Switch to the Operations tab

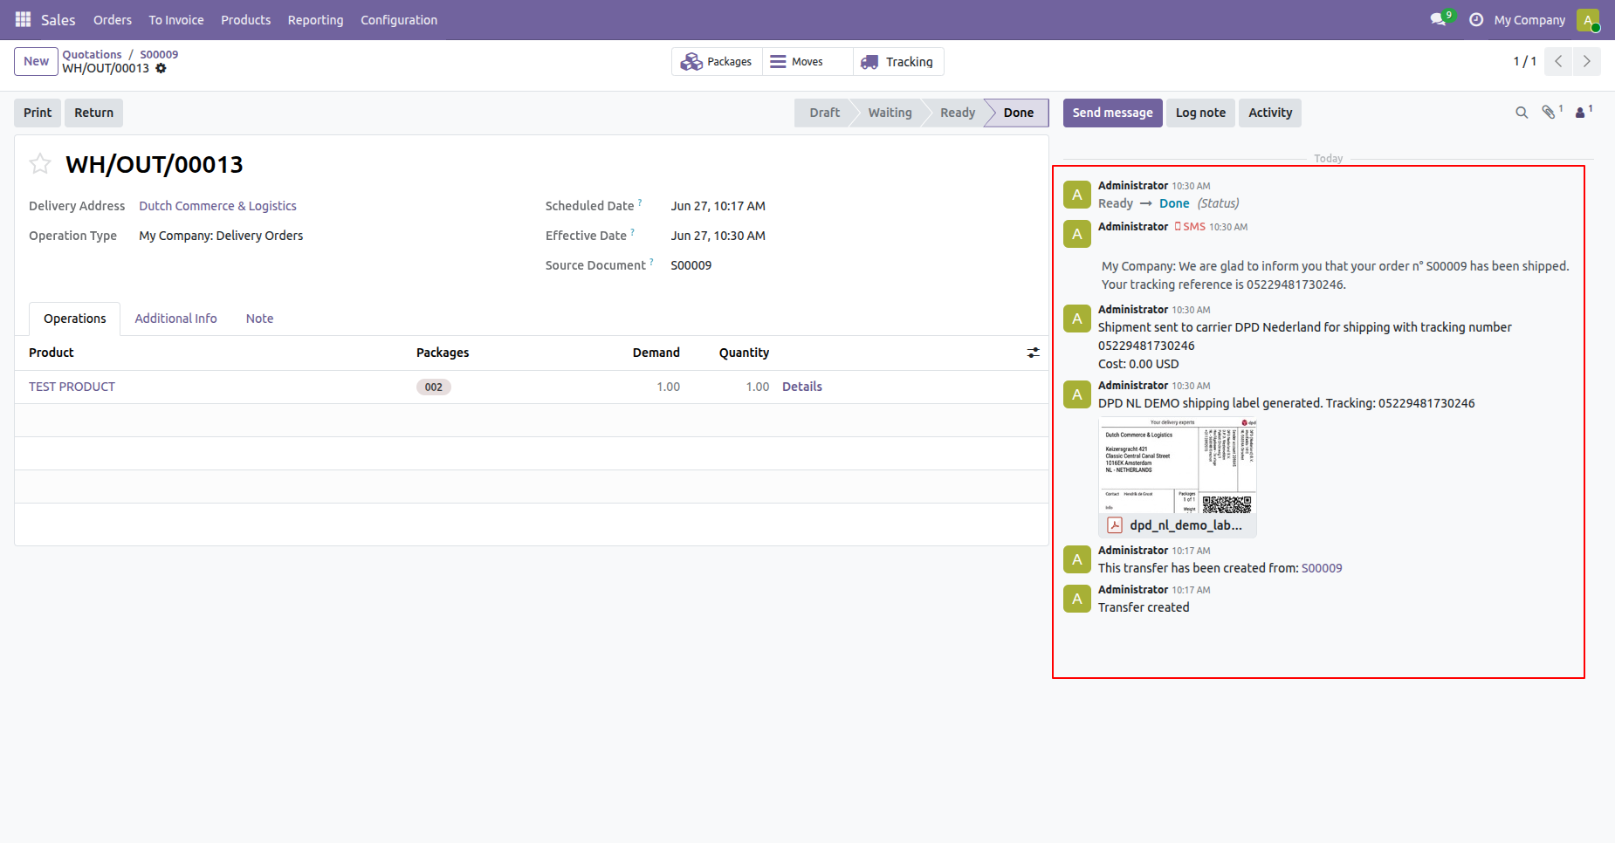(x=75, y=319)
